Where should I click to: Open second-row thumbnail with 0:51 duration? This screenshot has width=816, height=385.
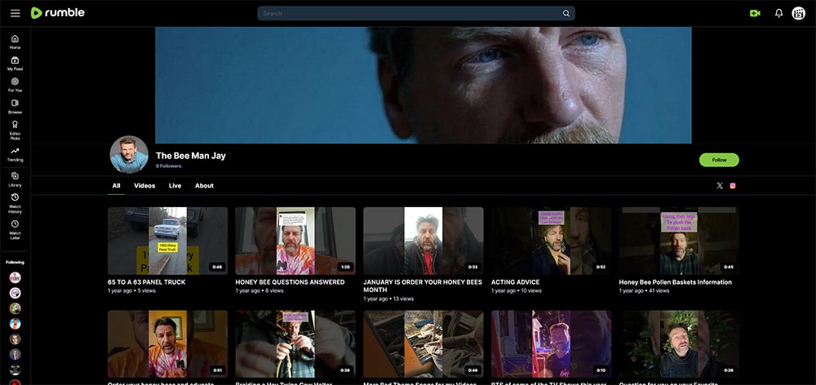tap(167, 344)
